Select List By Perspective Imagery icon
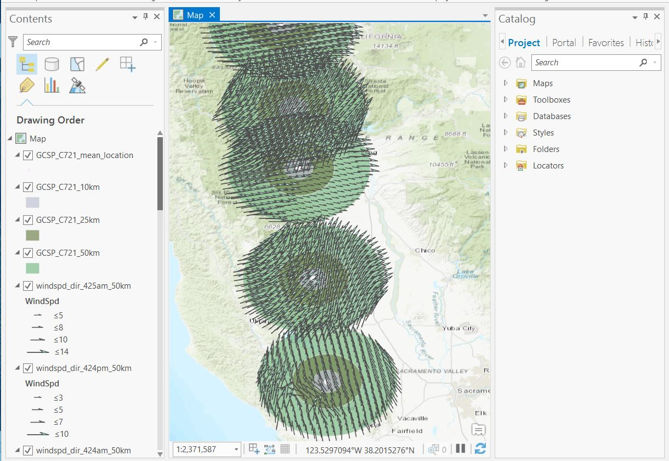 [77, 86]
